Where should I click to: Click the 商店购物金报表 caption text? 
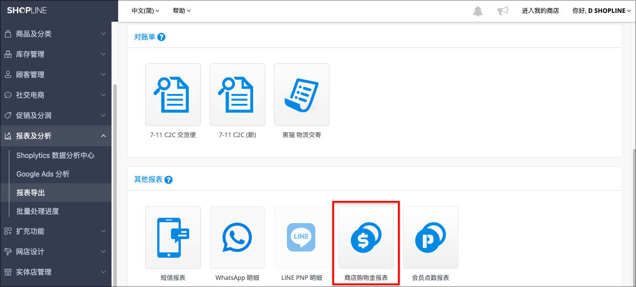(x=366, y=278)
